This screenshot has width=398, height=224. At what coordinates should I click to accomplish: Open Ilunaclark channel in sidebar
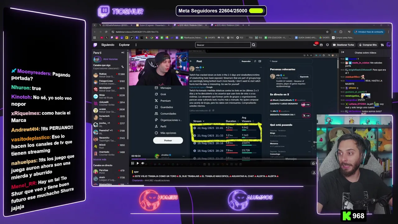(109, 117)
